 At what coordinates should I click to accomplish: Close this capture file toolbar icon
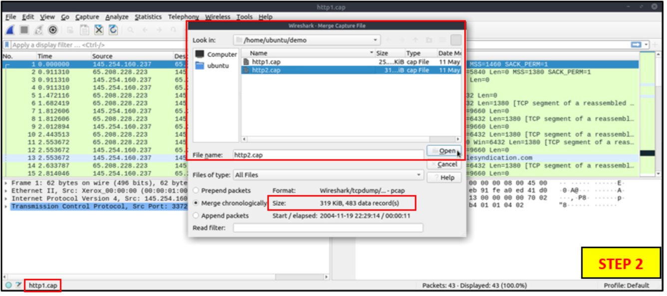99,30
